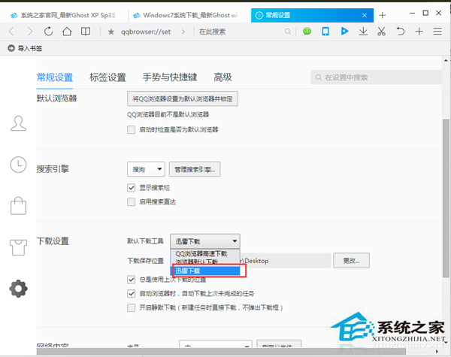The image size is (451, 357).
Task: Switch to 标签设置 tab
Action: 107,77
